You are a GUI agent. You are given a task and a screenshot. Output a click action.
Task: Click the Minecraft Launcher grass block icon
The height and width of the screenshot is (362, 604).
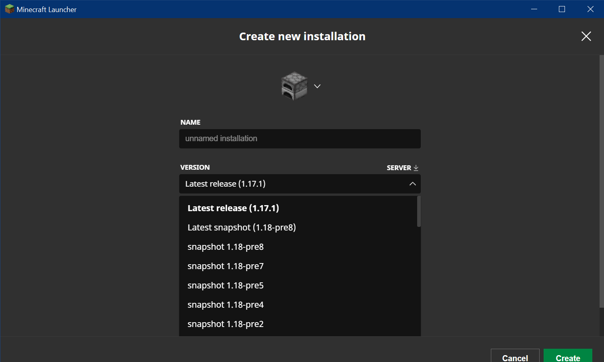tap(9, 9)
